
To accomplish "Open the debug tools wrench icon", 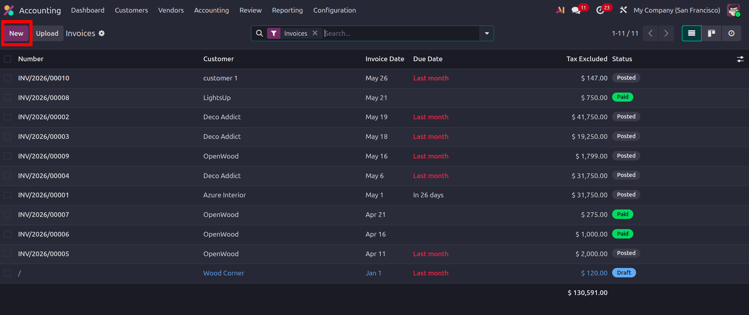I will (x=623, y=10).
